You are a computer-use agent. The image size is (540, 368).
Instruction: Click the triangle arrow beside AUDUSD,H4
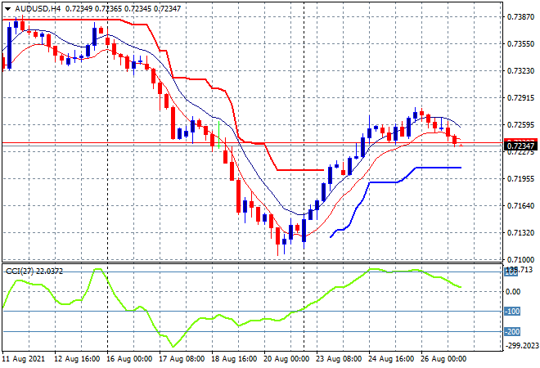tap(7, 7)
